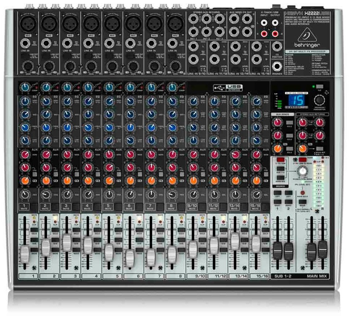Screen dimensions: 350x316
Task: Click the orange FX knob under STEREO AUX RETURNS
Action: [x=302, y=148]
